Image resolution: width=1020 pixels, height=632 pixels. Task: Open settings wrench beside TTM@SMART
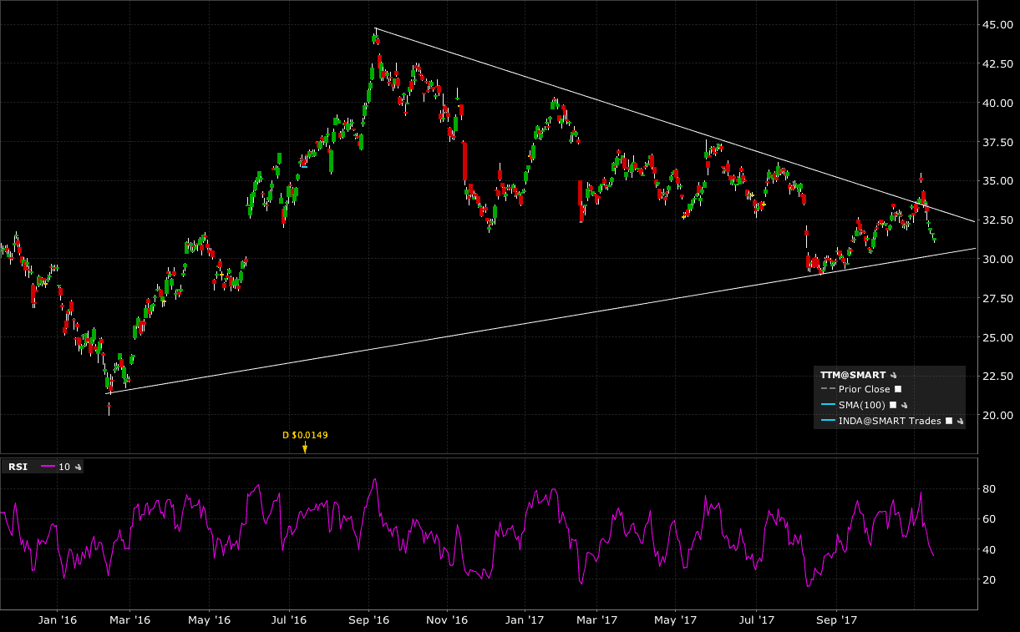click(893, 376)
